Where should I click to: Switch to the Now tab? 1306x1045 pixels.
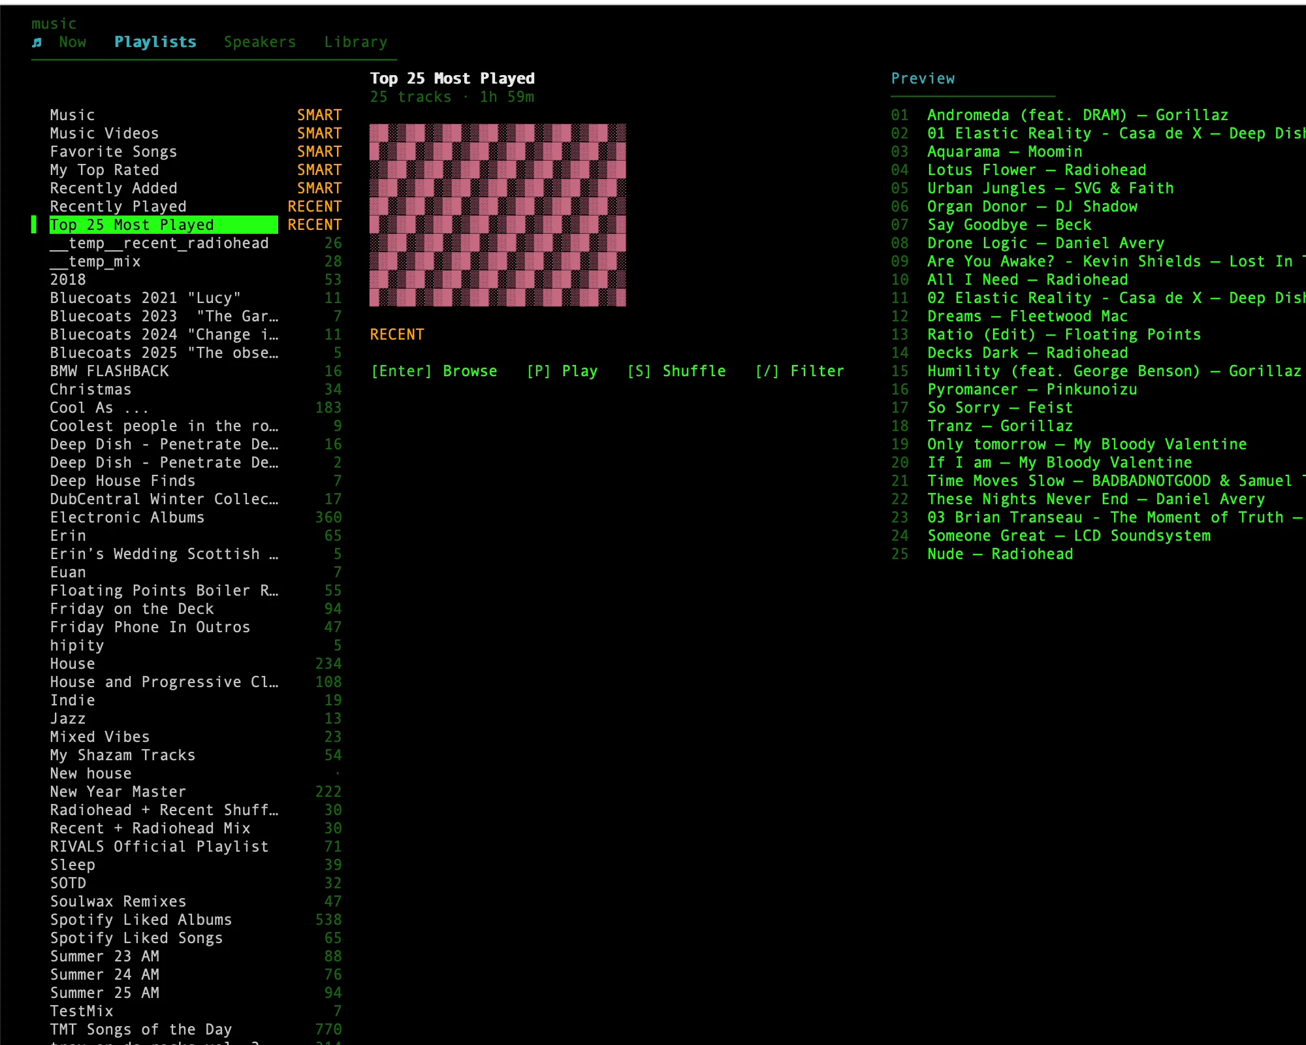(x=72, y=42)
